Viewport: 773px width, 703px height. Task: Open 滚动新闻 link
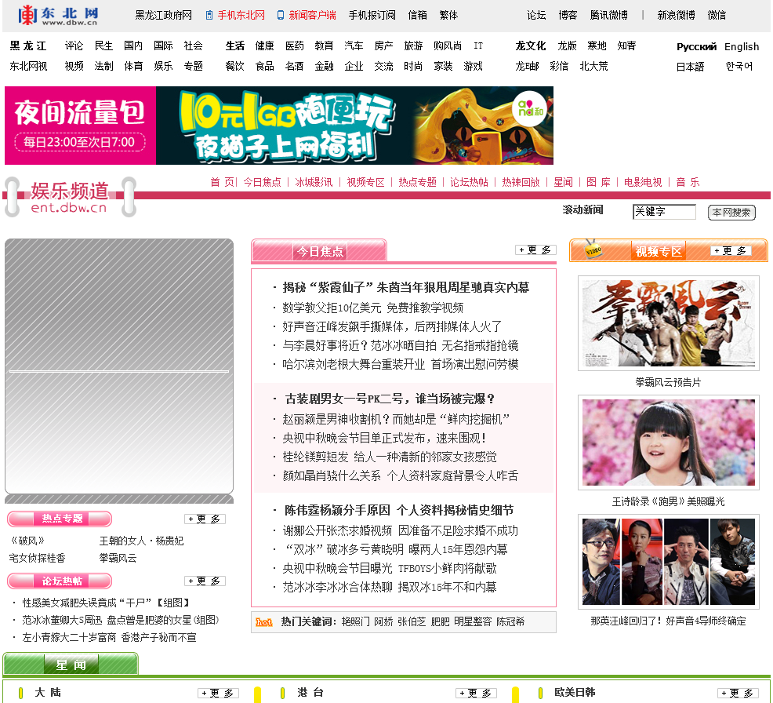pyautogui.click(x=582, y=210)
